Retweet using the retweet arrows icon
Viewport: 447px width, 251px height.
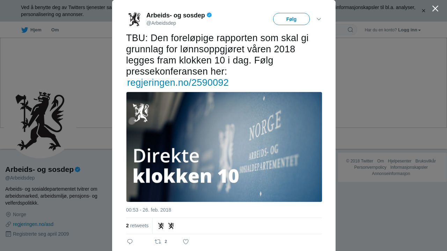[x=158, y=242]
